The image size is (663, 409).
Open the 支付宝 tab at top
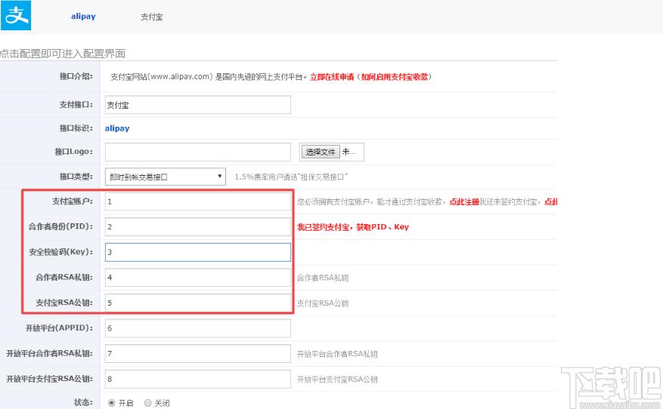point(152,17)
